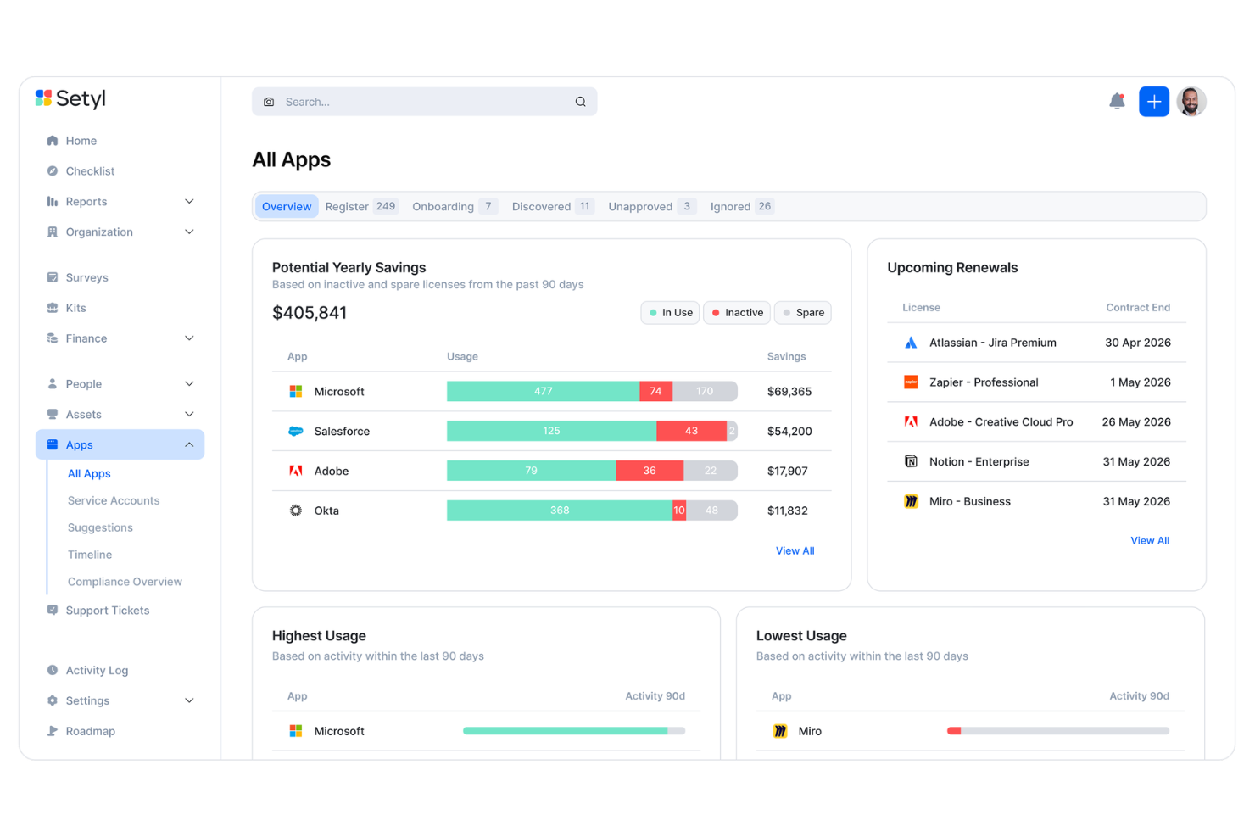This screenshot has width=1255, height=837.
Task: Click Miro activity bar in Lowest Usage
Action: (x=1058, y=731)
